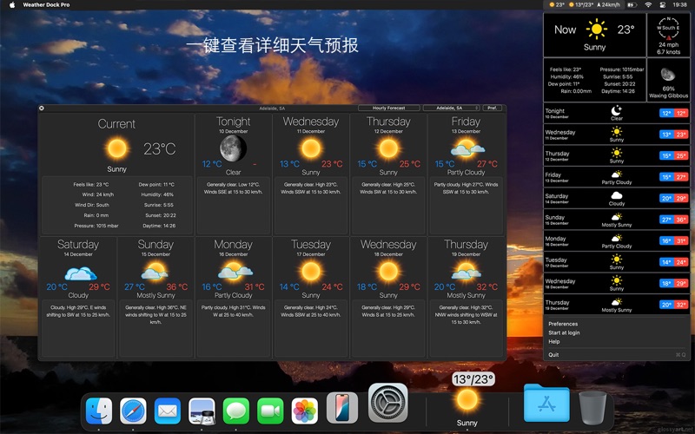Click the 24km/h wind menu bar item
The width and height of the screenshot is (695, 434).
620,5
